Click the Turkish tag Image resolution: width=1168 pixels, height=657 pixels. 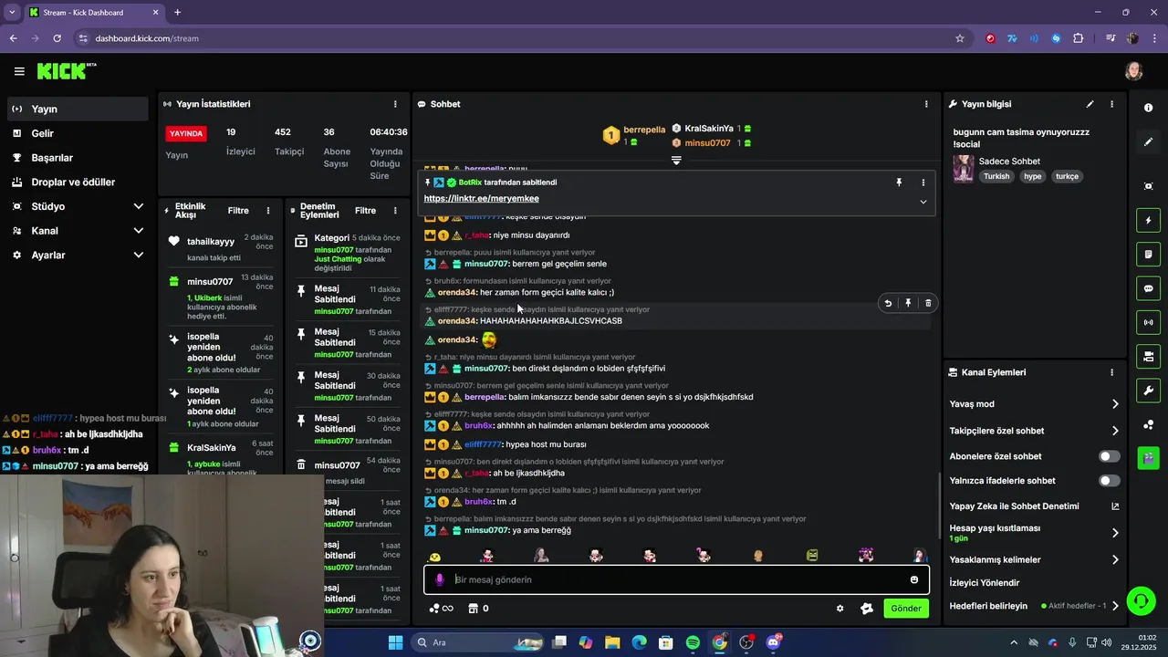[996, 176]
